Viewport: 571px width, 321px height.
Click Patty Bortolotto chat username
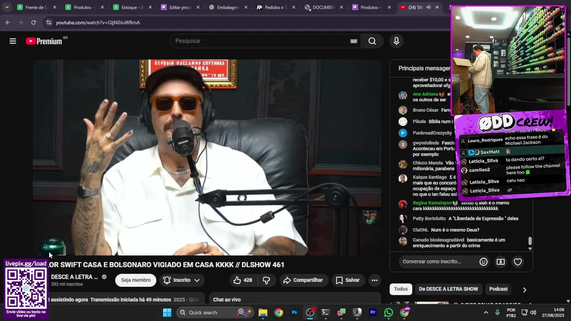point(429,218)
